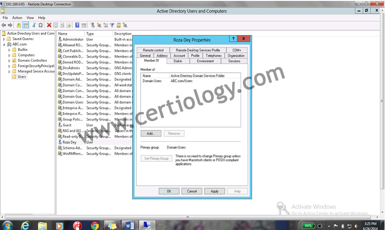Image resolution: width=386 pixels, height=230 pixels.
Task: Click the Add to group icon
Action: pos(125,25)
